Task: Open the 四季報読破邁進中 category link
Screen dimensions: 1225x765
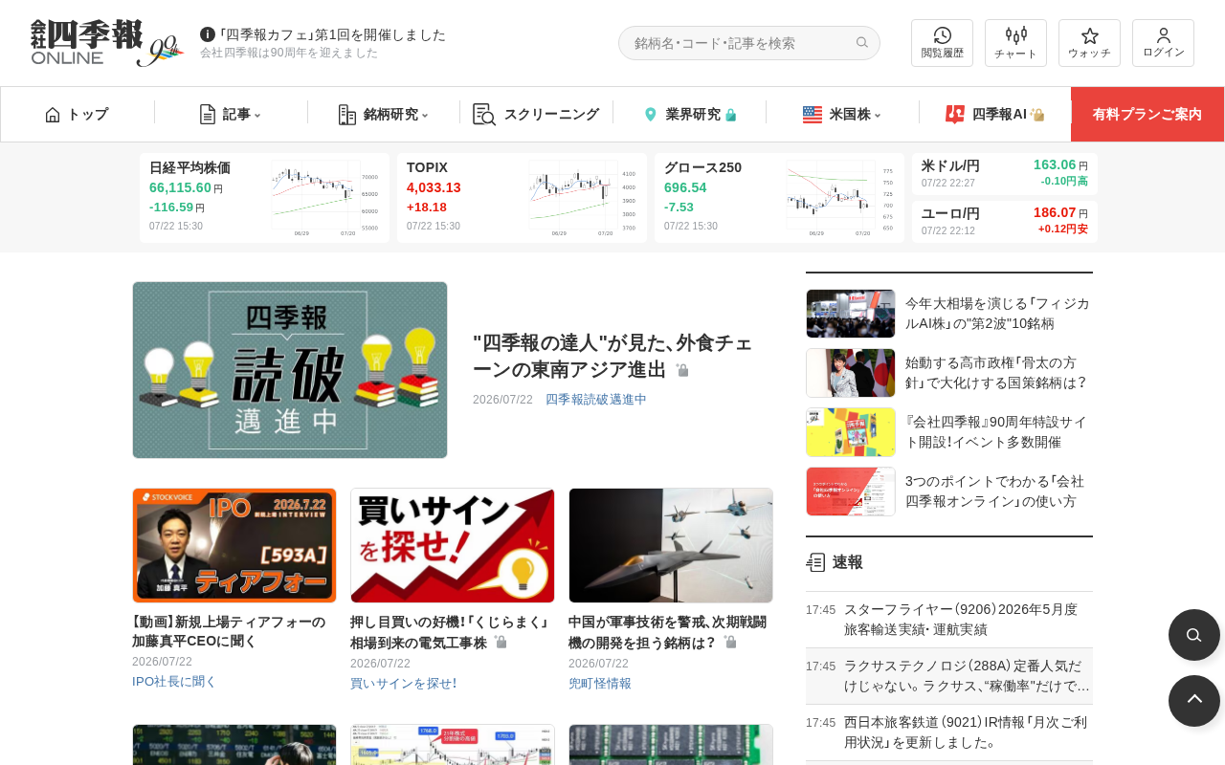Action: [x=596, y=400]
